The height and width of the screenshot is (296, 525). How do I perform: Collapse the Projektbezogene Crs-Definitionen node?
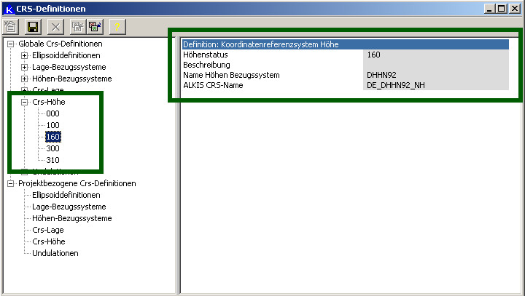10,183
